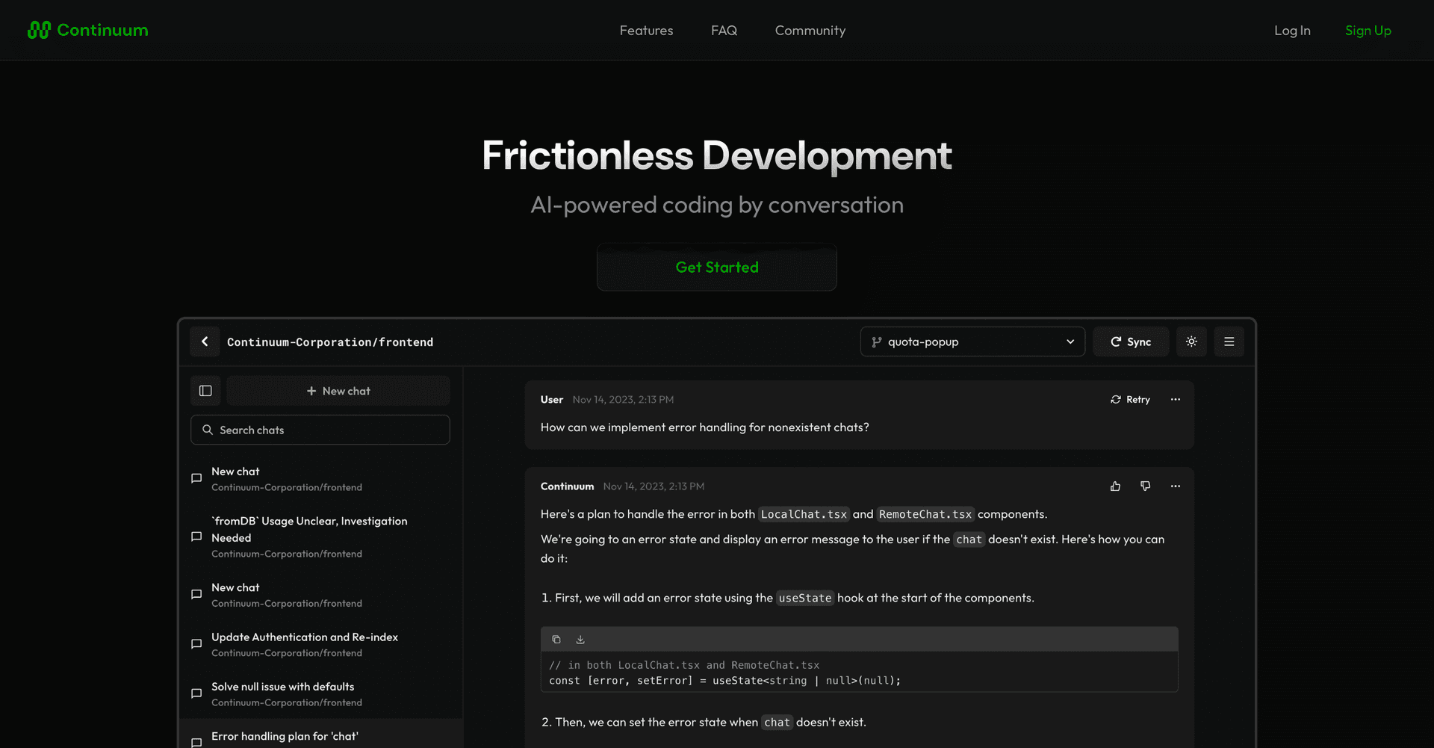Click the light theme sun icon

coord(1191,341)
